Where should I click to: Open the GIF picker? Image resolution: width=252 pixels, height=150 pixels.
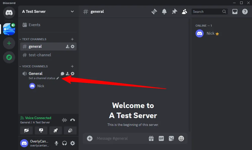pyautogui.click(x=161, y=138)
